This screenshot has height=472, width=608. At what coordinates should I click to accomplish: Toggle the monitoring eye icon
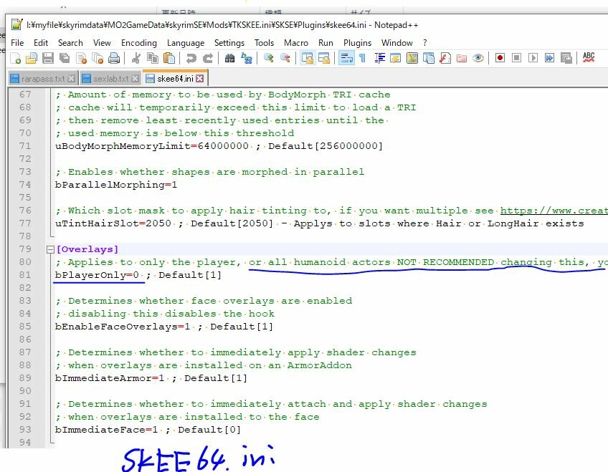[478, 58]
